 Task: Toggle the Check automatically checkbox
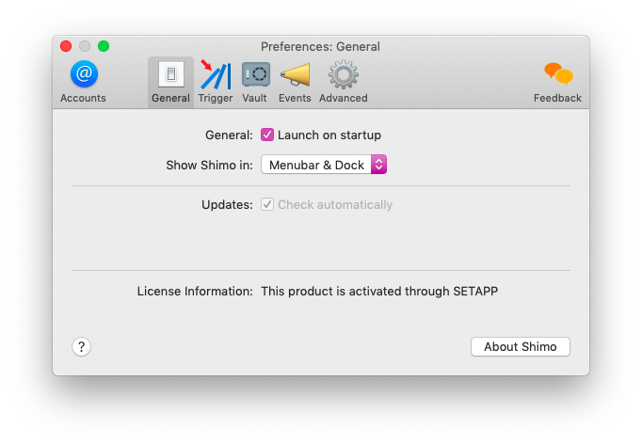(x=267, y=204)
